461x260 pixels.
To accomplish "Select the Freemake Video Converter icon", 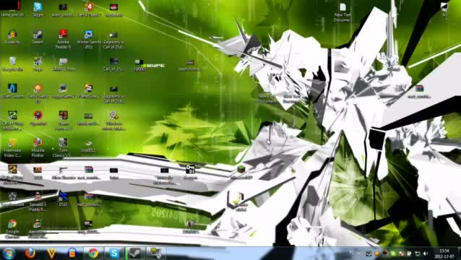I will click(12, 148).
